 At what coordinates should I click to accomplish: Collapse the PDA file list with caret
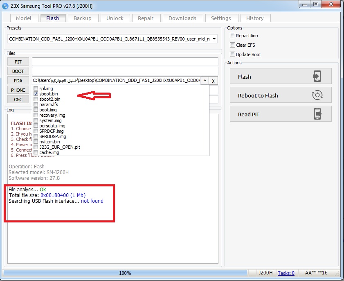[x=205, y=81]
